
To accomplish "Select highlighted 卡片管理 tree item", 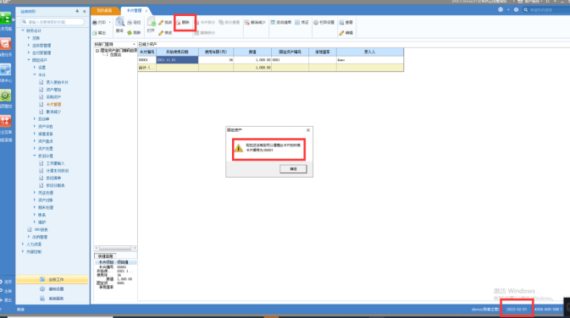I will (x=53, y=104).
